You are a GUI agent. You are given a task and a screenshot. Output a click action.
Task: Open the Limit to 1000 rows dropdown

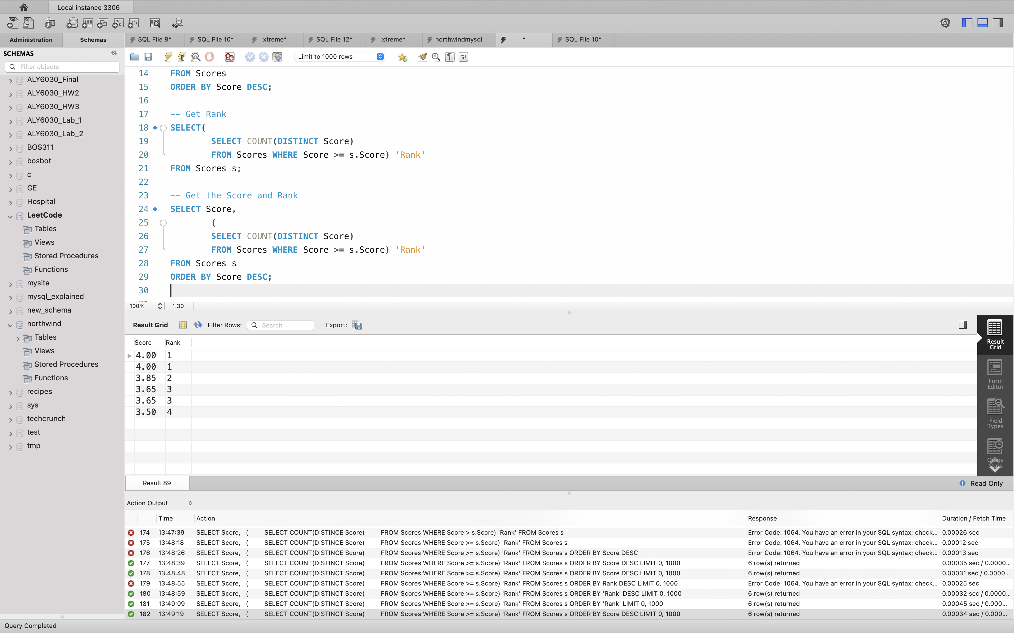pos(340,57)
